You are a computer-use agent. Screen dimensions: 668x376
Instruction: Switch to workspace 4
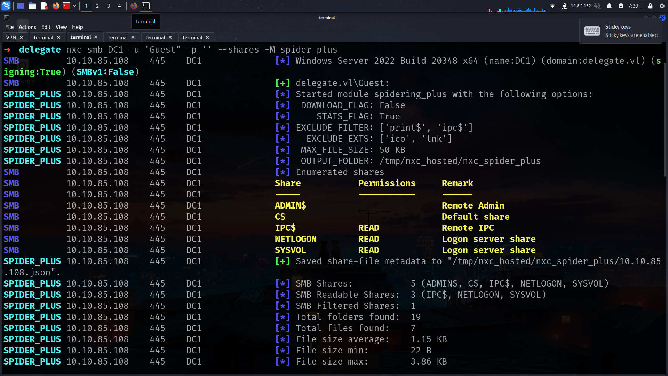[119, 6]
